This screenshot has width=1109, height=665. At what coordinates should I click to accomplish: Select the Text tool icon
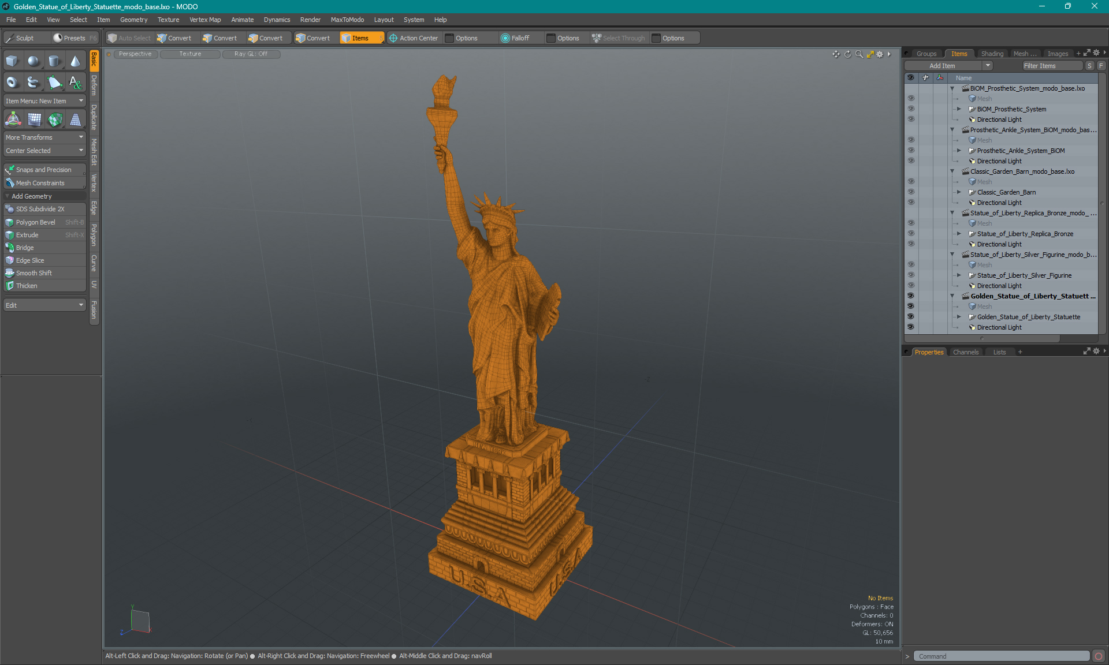point(75,83)
